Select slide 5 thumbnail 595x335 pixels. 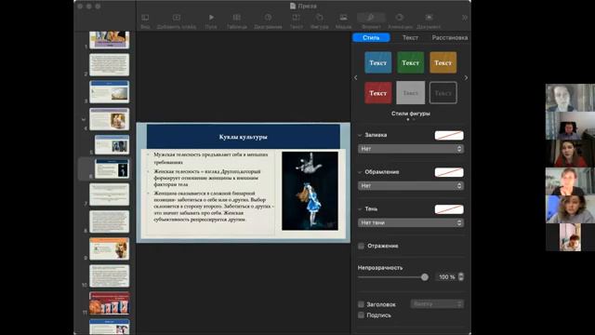[112, 144]
